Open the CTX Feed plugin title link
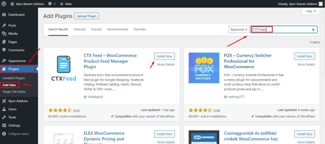 (110, 61)
